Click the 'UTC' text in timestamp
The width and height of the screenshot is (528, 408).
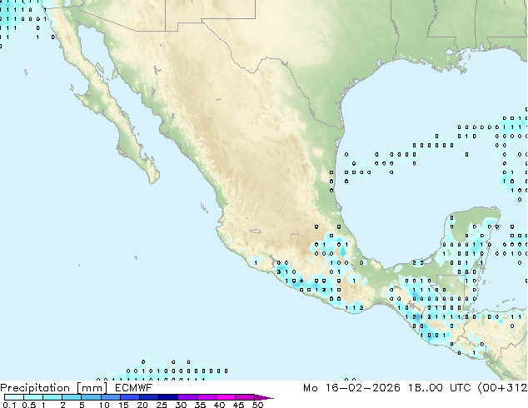tap(461, 388)
